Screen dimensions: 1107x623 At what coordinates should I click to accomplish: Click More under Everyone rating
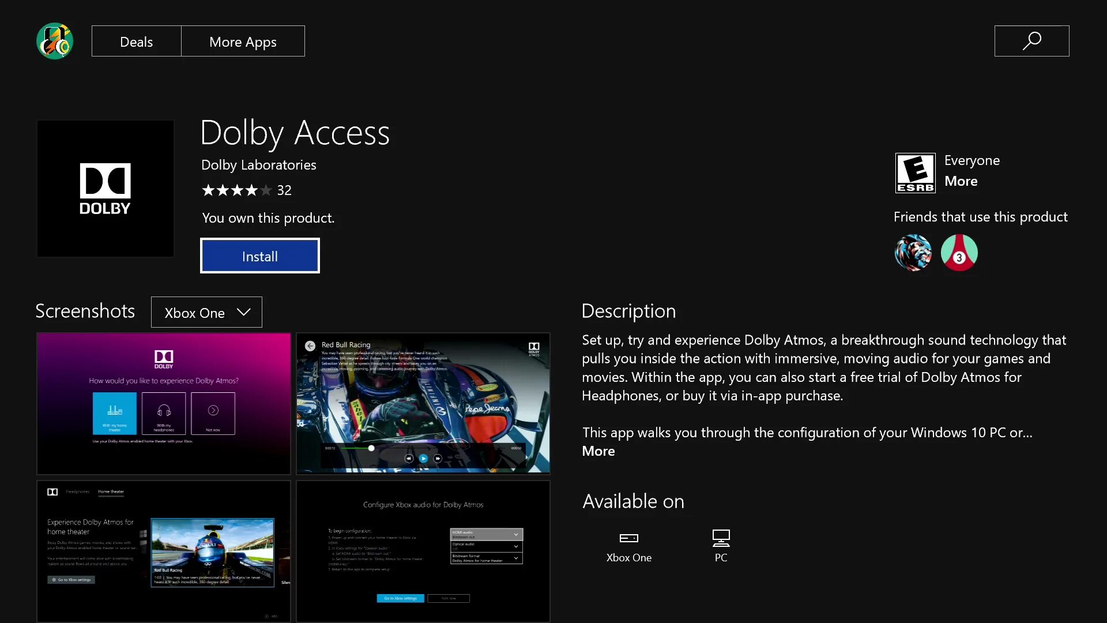point(961,181)
